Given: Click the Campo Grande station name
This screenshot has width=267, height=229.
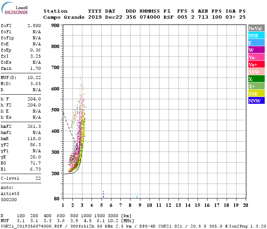Looking at the screenshot, I should (x=64, y=17).
